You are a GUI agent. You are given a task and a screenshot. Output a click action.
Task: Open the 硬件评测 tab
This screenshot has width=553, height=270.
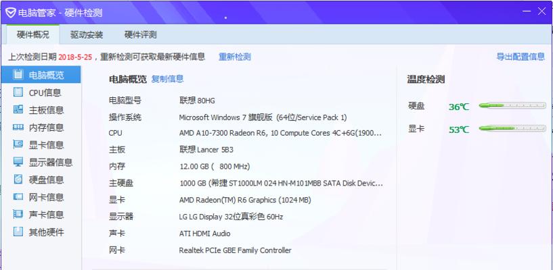point(140,34)
